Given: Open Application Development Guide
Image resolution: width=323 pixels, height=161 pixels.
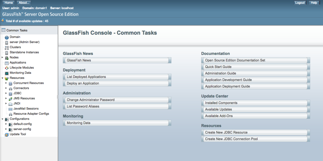Looking at the screenshot, I should tap(255, 80).
